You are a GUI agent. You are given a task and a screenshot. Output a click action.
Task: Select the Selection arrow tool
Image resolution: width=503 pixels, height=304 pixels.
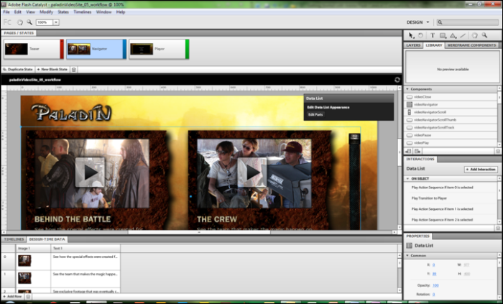[x=411, y=36]
